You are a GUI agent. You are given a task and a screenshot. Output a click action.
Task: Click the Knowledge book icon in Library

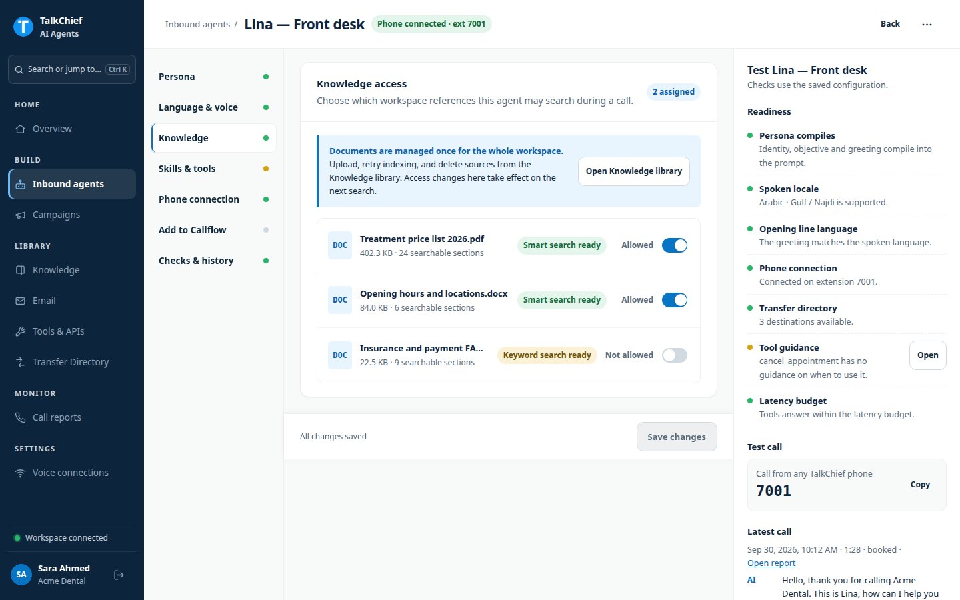coord(21,270)
